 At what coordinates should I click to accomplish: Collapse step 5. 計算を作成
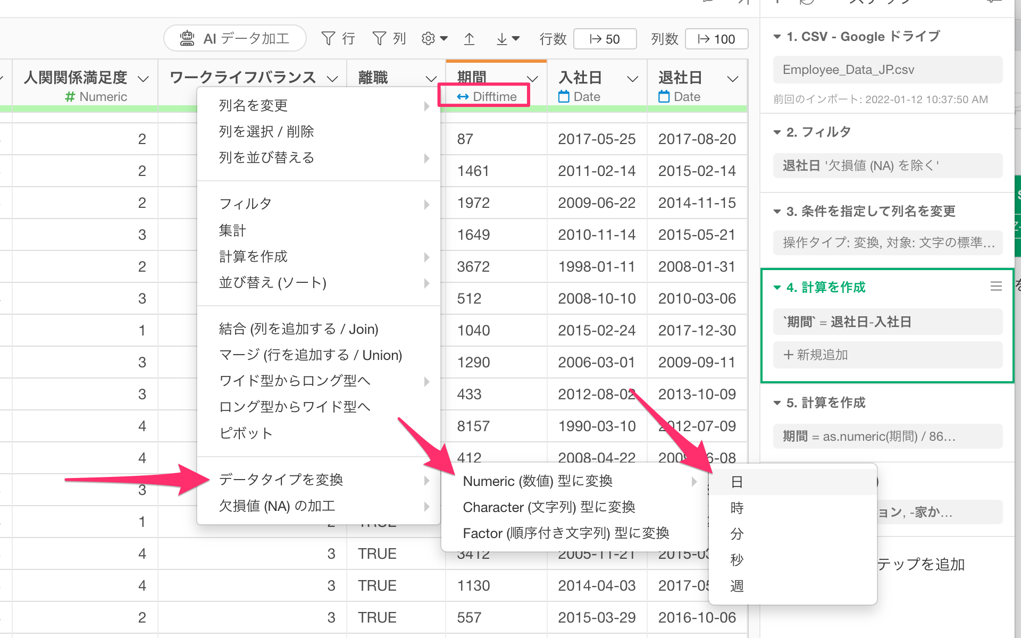point(777,403)
